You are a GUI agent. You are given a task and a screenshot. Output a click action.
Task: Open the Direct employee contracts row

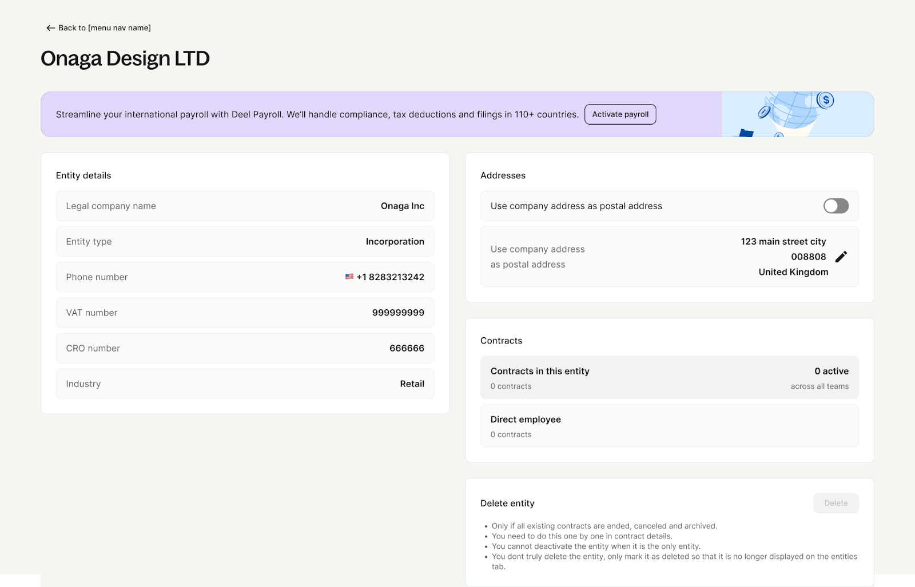point(669,426)
